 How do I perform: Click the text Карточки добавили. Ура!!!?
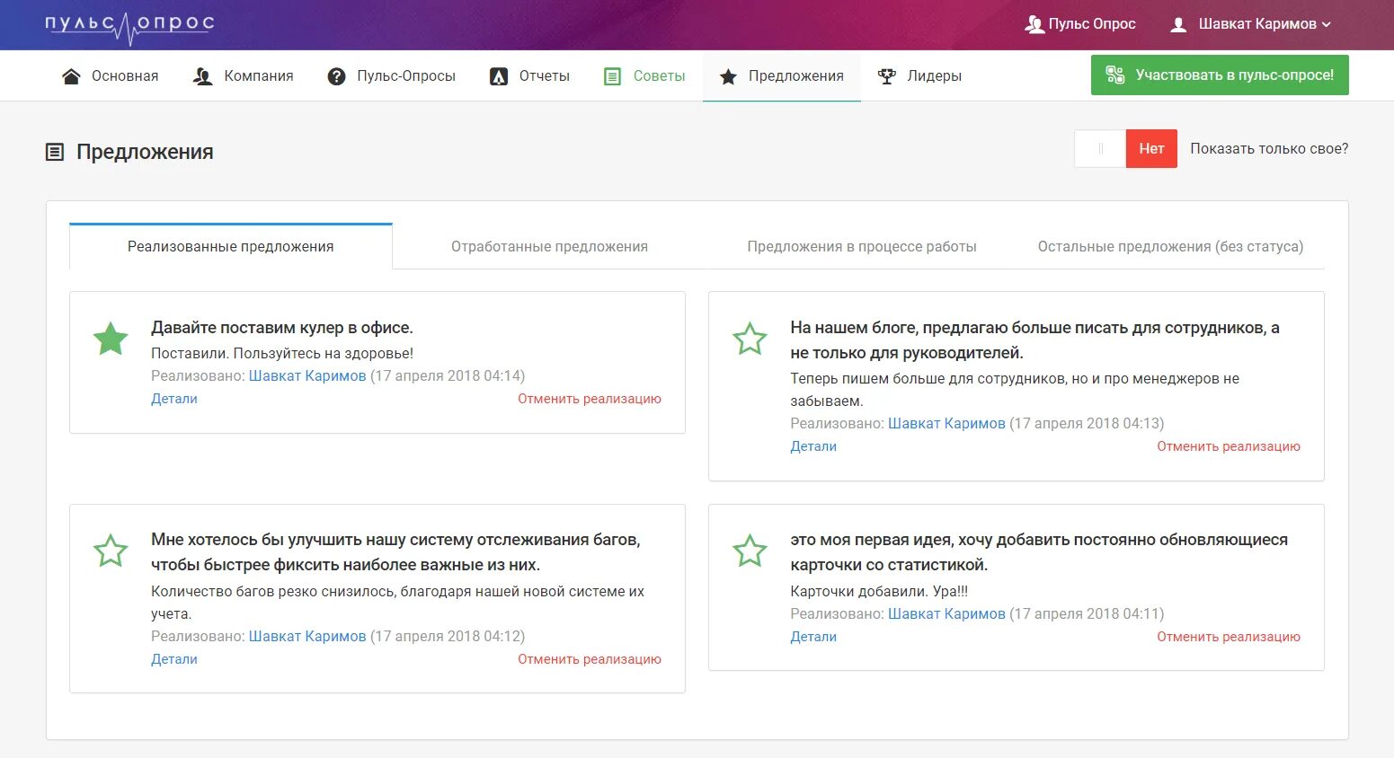click(x=879, y=592)
